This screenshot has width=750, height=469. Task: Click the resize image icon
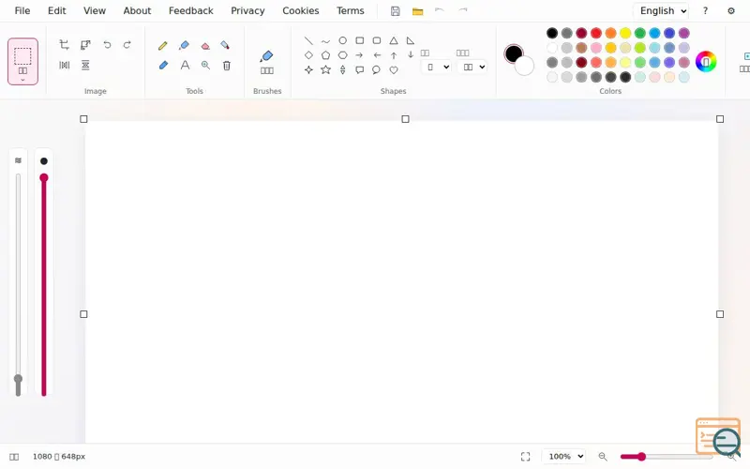click(85, 45)
